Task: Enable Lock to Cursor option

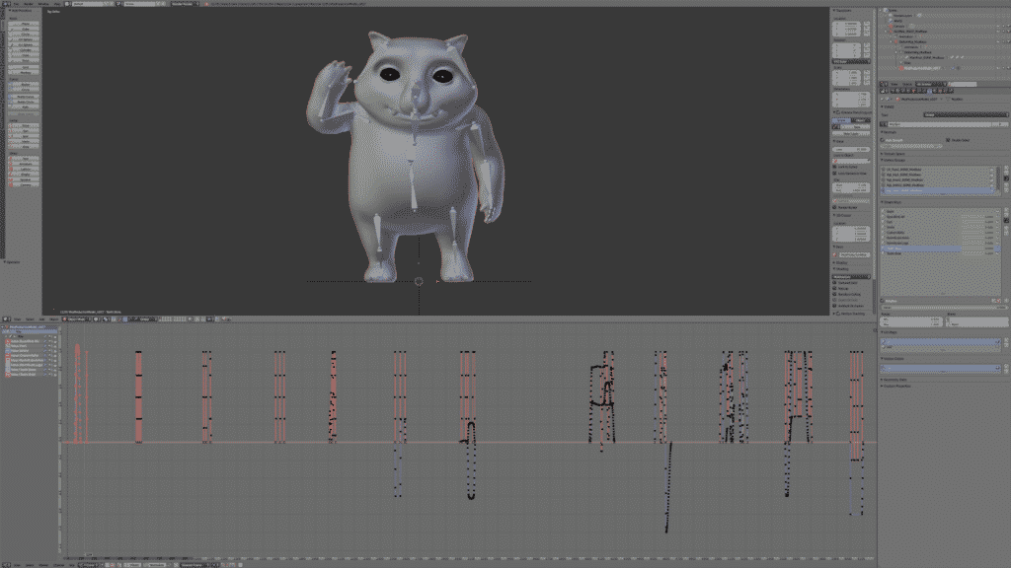Action: tap(834, 167)
